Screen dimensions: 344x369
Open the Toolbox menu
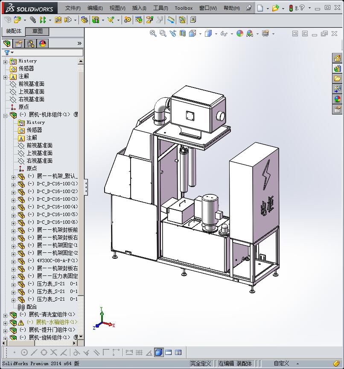tap(184, 8)
